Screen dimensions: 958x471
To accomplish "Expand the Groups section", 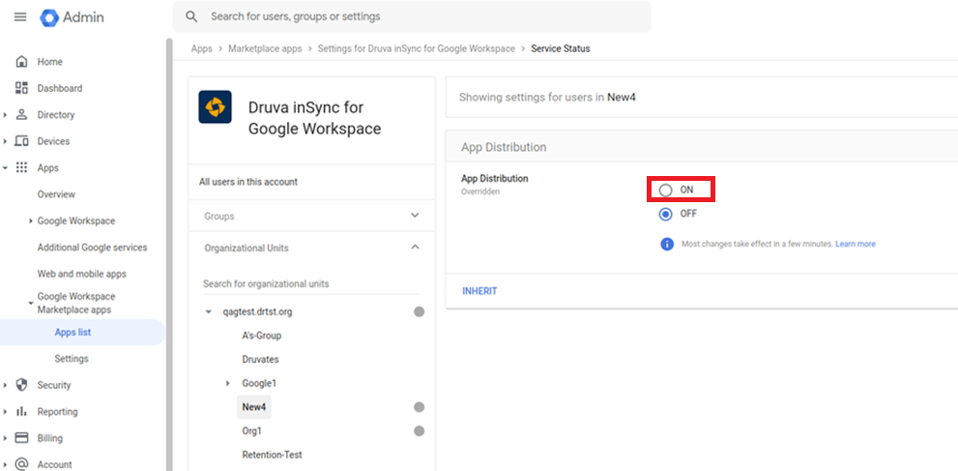I will tap(415, 216).
